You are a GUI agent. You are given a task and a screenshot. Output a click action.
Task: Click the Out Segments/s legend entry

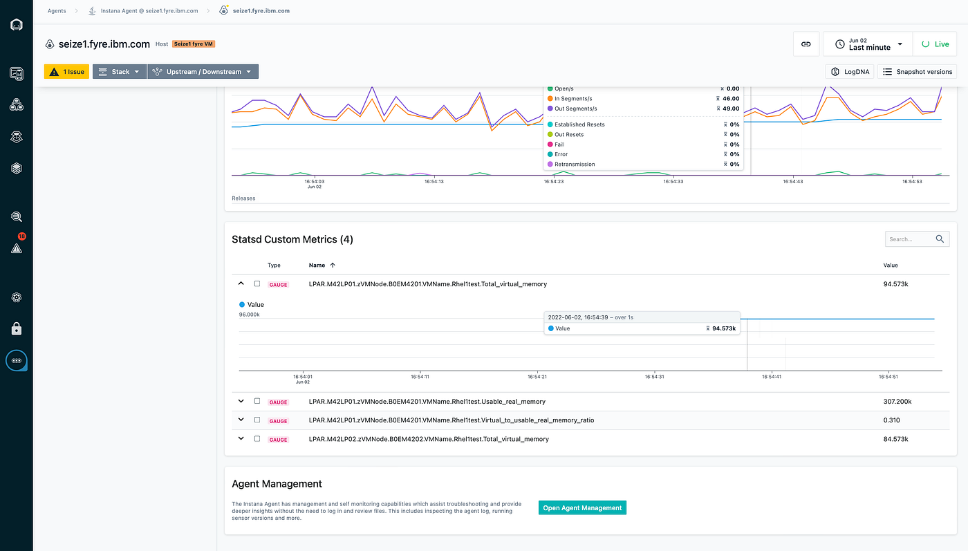click(571, 109)
